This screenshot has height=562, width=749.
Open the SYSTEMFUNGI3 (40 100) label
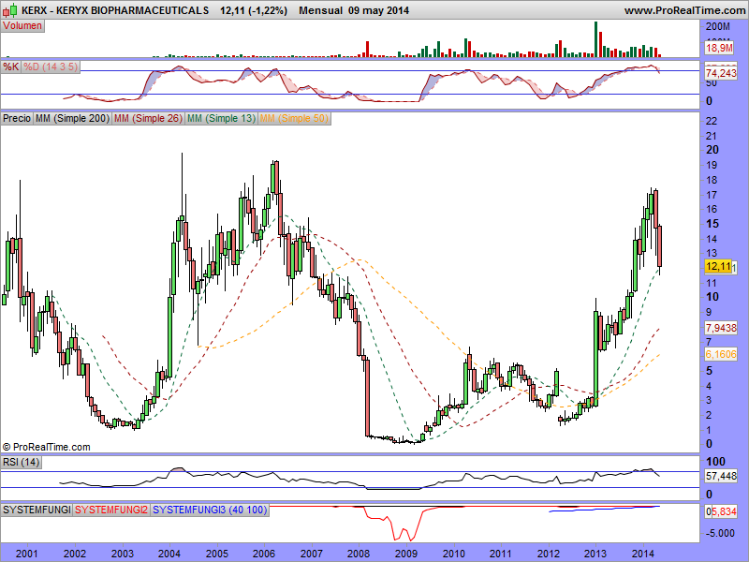click(x=210, y=510)
